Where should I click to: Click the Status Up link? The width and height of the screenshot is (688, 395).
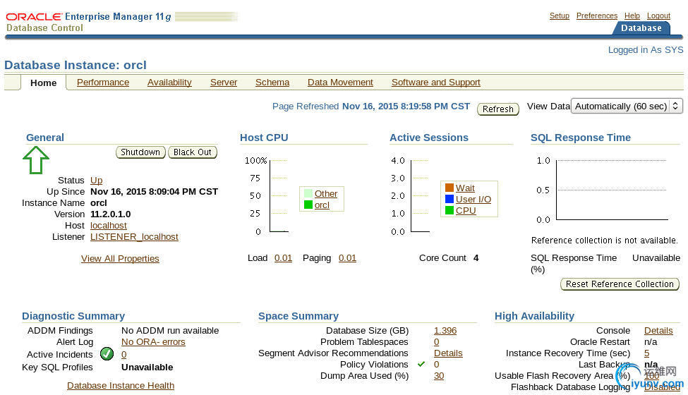(x=96, y=180)
